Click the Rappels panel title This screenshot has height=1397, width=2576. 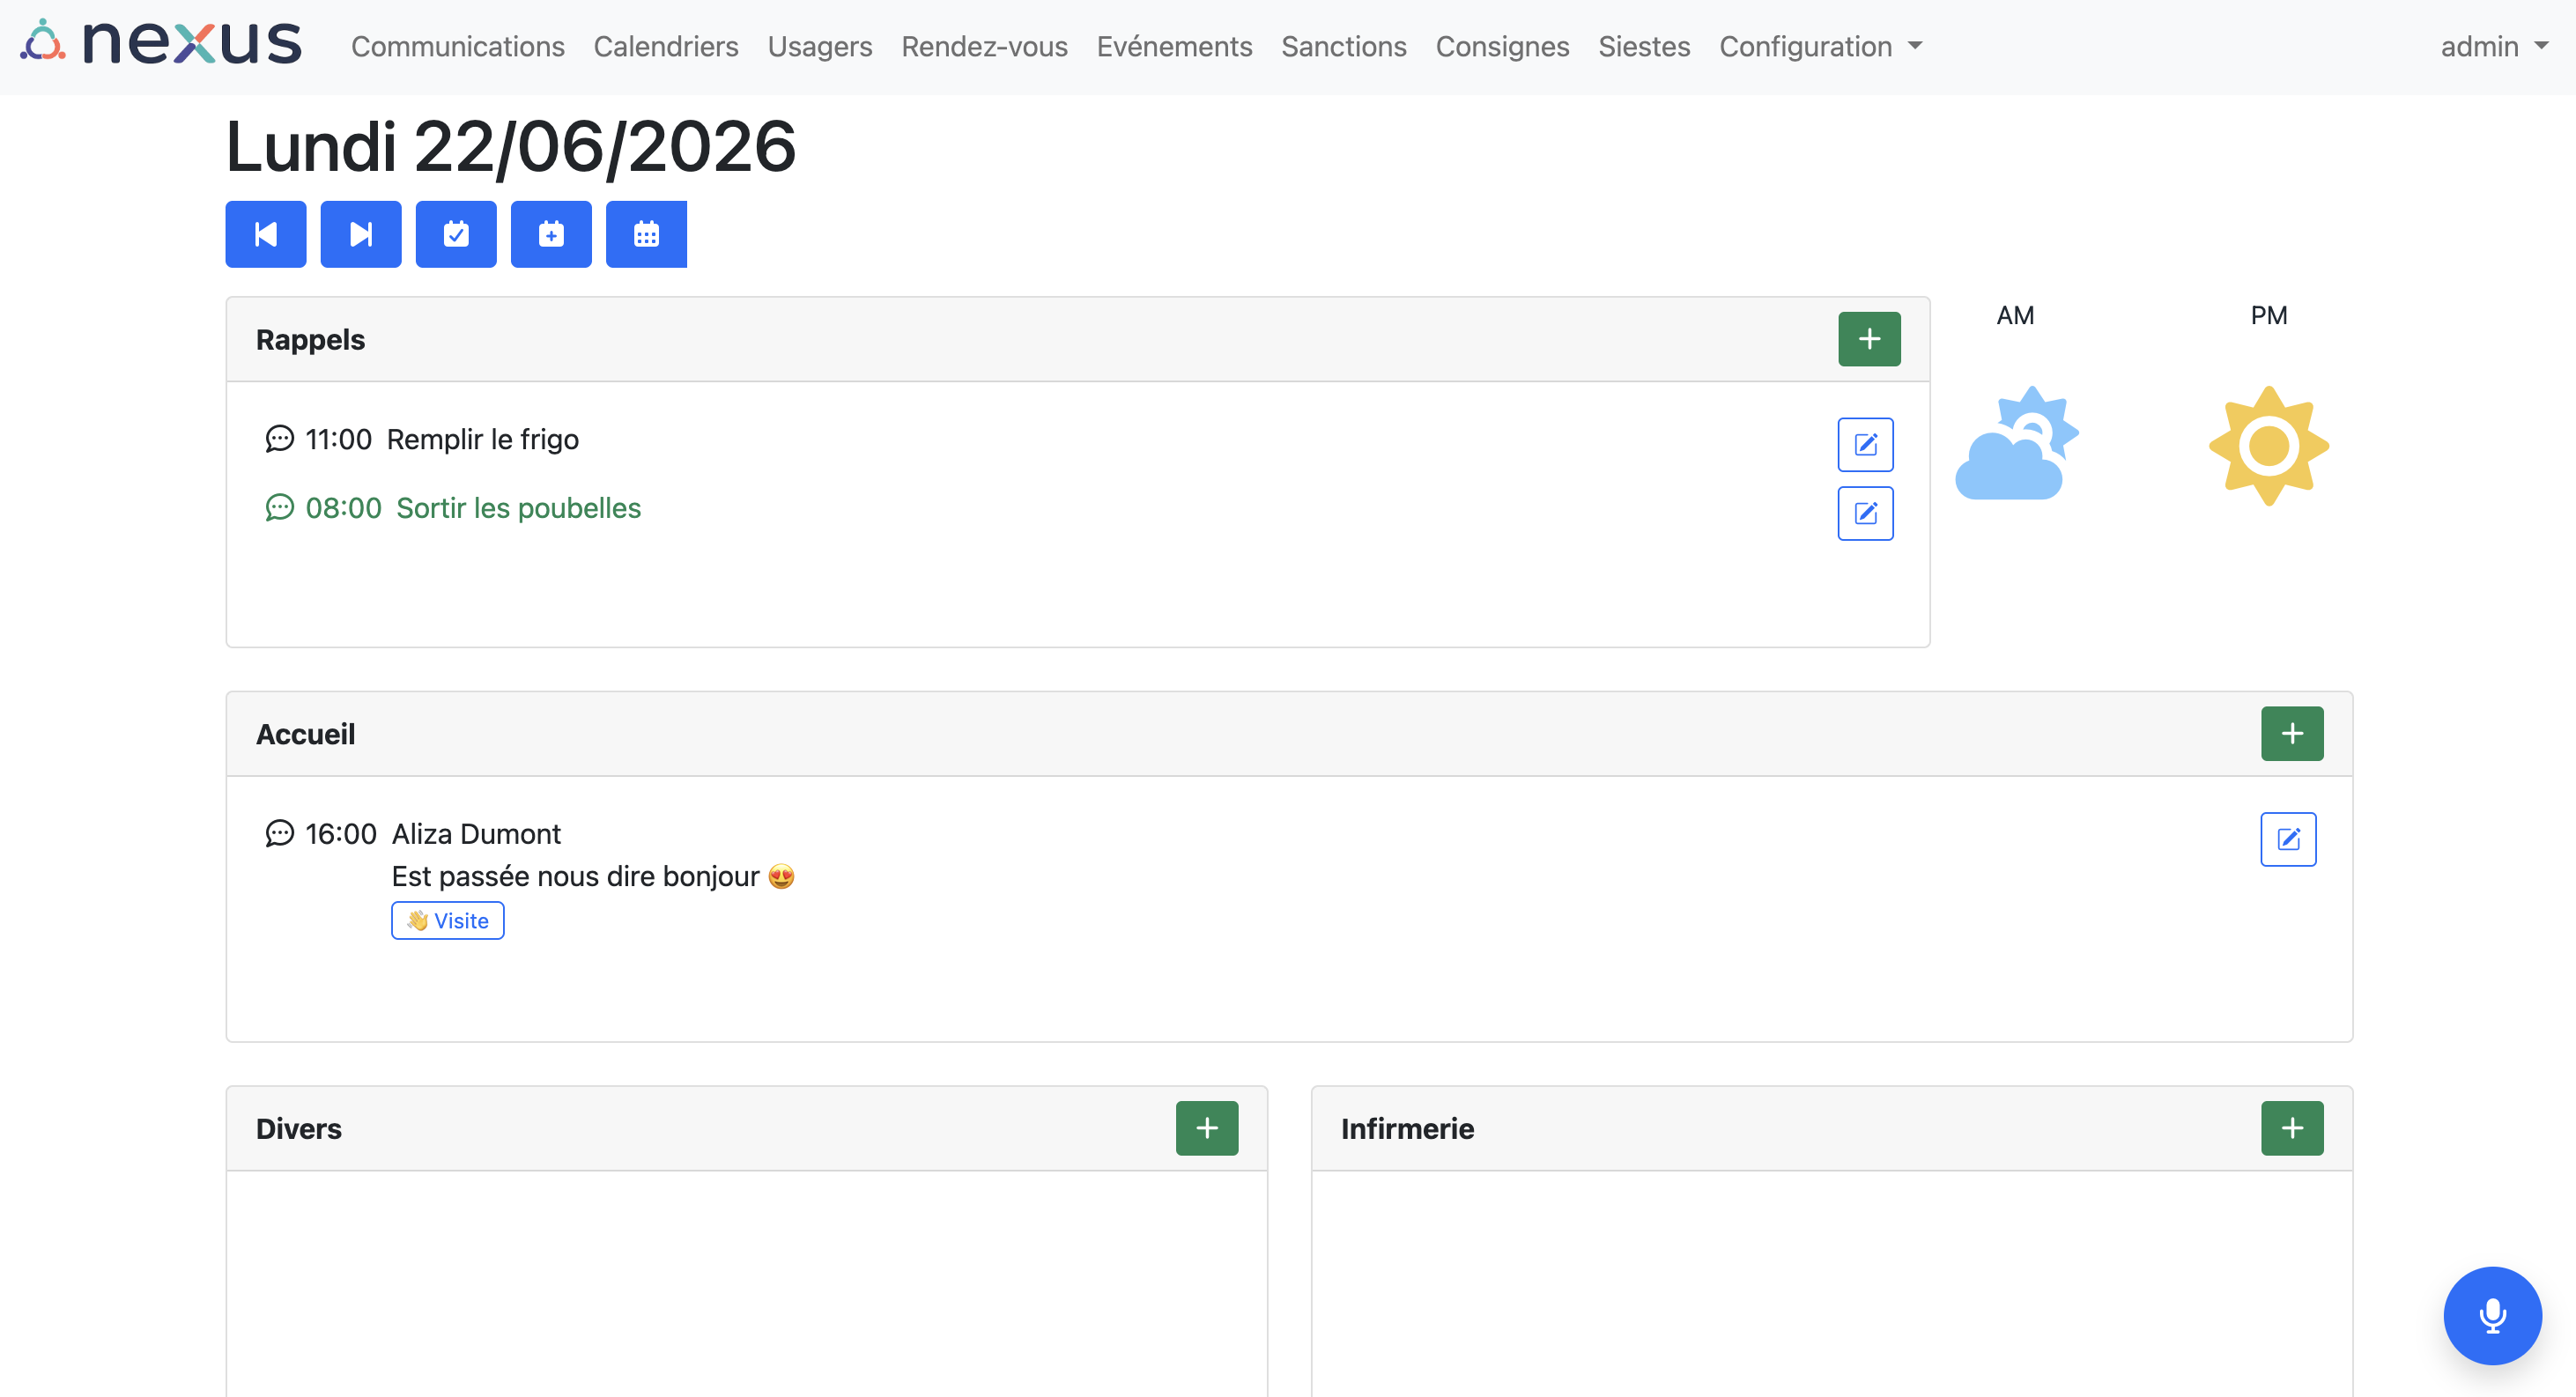[310, 340]
